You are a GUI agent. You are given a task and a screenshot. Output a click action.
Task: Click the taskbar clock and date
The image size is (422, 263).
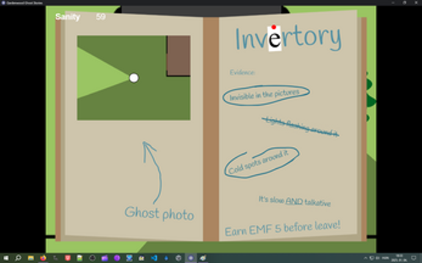click(399, 258)
